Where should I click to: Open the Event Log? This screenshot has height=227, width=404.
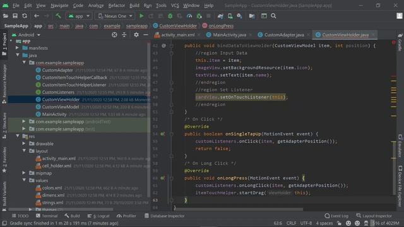pos(336,216)
